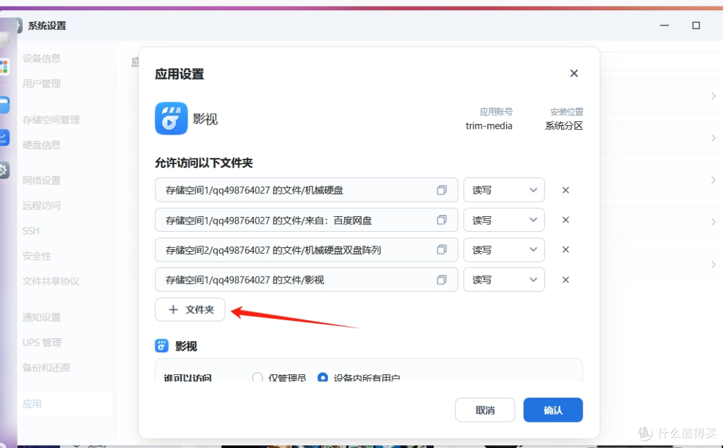This screenshot has width=723, height=448.
Task: Open 安全性 in settings sidebar
Action: [37, 256]
